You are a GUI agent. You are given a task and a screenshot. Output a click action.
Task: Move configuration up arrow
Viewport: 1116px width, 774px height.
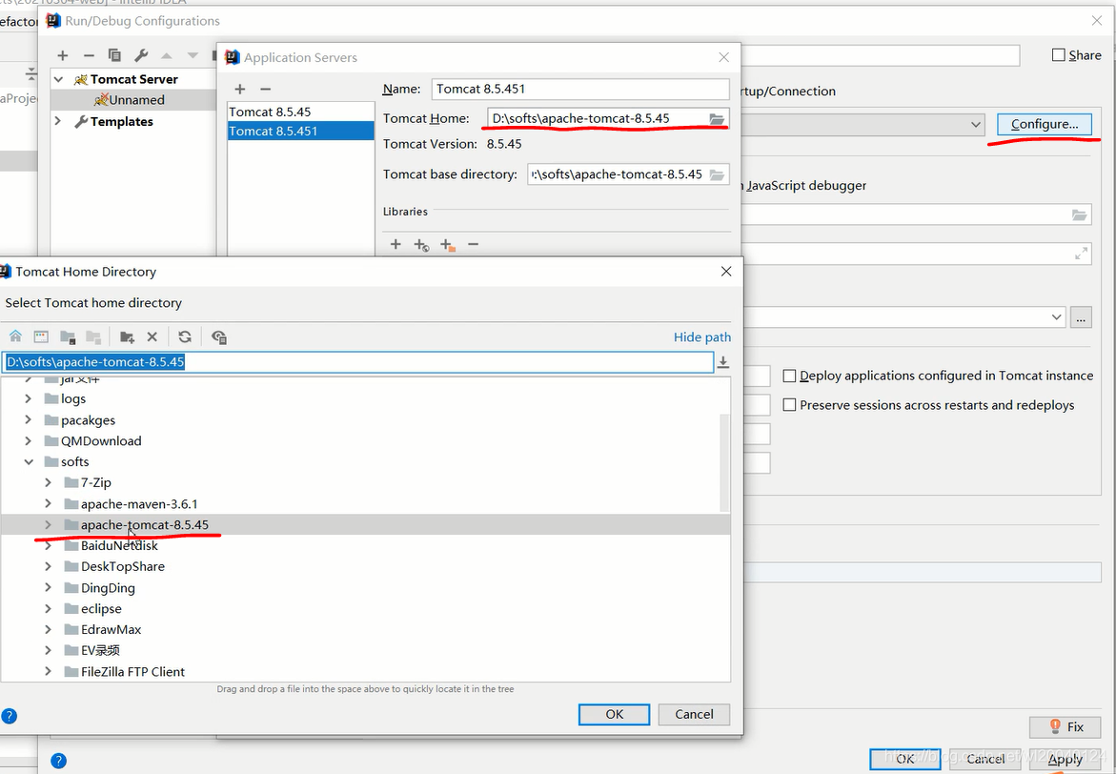(x=167, y=55)
